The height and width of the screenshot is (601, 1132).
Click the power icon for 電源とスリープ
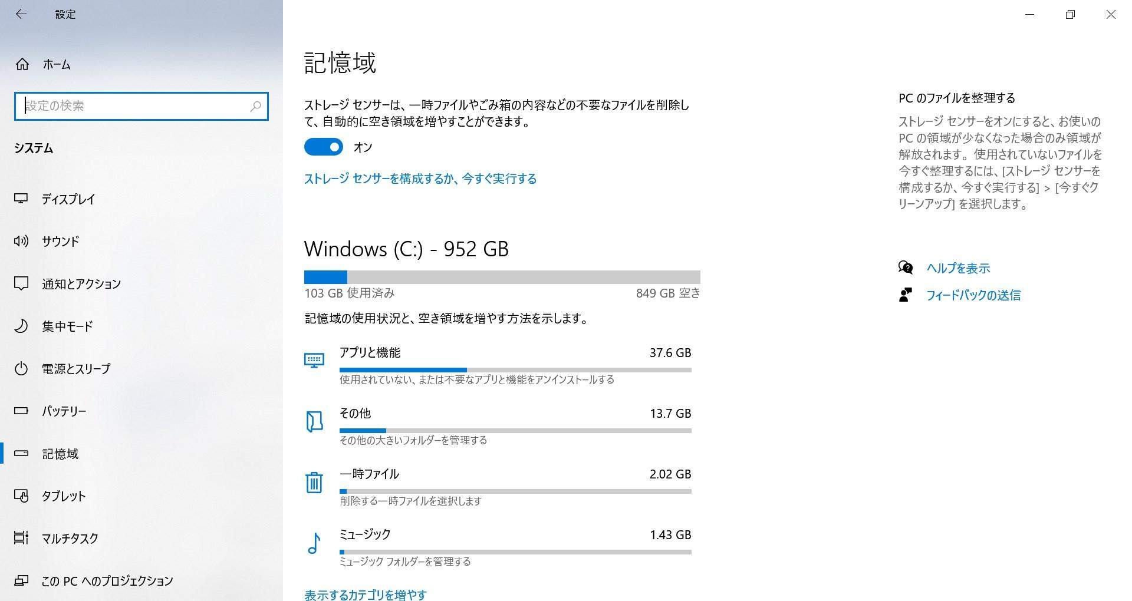tap(22, 368)
